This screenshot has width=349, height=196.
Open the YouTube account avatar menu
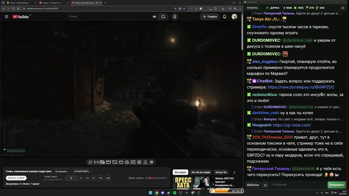234,17
